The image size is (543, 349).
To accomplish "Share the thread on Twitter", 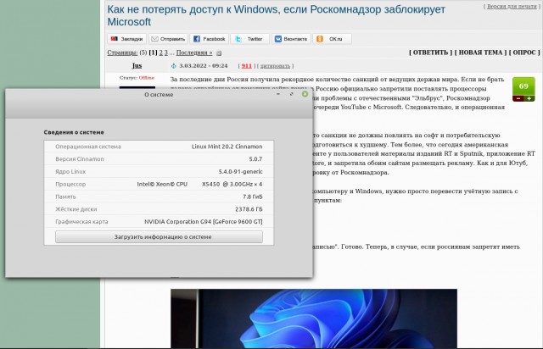I will (250, 39).
